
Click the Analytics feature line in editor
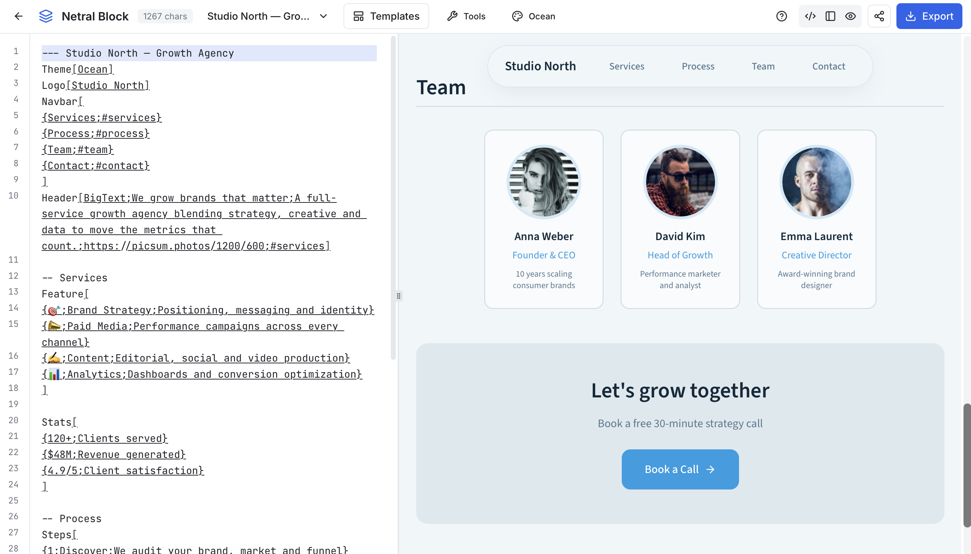(202, 374)
